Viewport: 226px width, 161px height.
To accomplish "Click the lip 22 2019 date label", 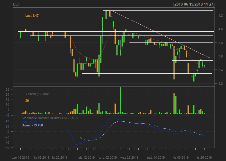I will click(60, 157).
